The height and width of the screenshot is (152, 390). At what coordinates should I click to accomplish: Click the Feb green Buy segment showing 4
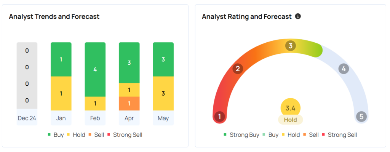click(95, 69)
